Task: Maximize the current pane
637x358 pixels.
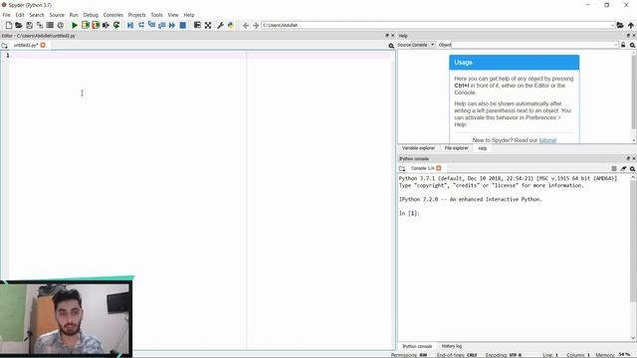Action: tap(197, 25)
